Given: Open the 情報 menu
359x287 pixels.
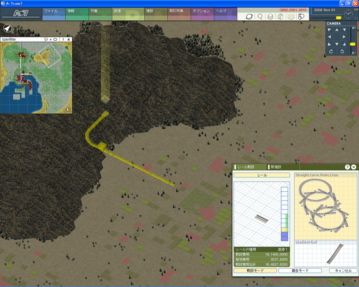Looking at the screenshot, I should coord(77,14).
